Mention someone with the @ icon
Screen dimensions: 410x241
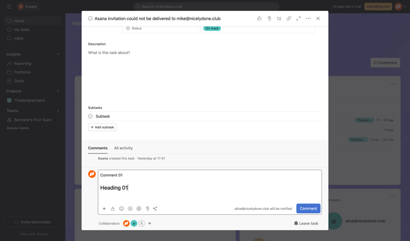click(x=130, y=209)
